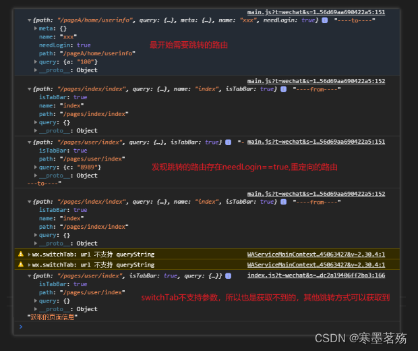Click the Object value beside __proto__ in userinfo log

pos(87,70)
